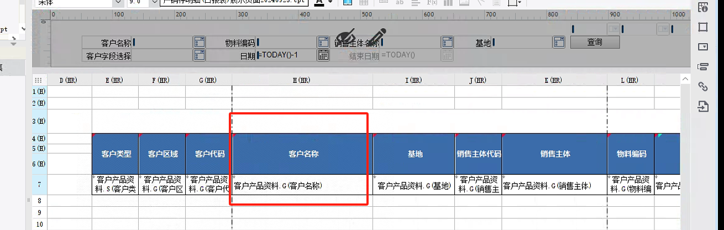Click the 客户名称 label in parameter pane
The width and height of the screenshot is (724, 230).
tap(116, 43)
